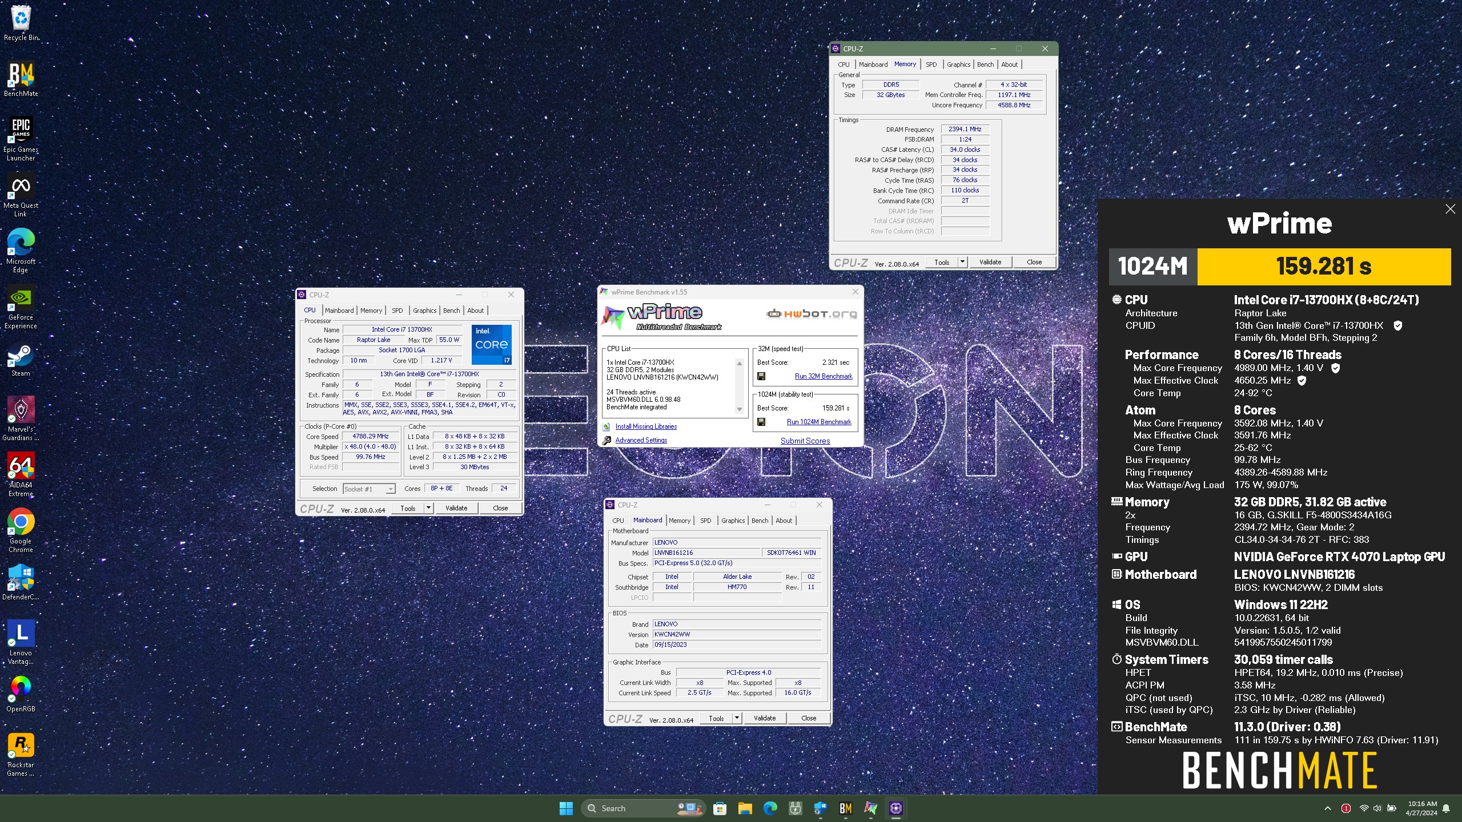1462x822 pixels.
Task: Switch to the SPD tab in the CPU-Z Memory window
Action: [x=931, y=65]
